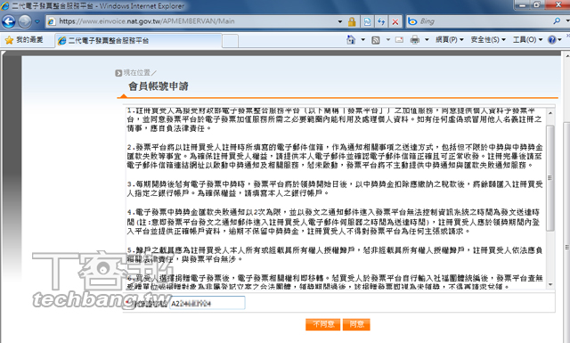Screen dimensions: 570x343
Task: Decline terms with the 不同意 button
Action: point(322,324)
